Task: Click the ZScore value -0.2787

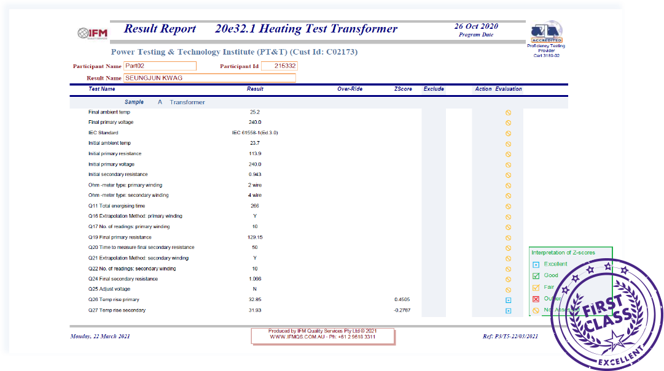Action: [x=402, y=310]
